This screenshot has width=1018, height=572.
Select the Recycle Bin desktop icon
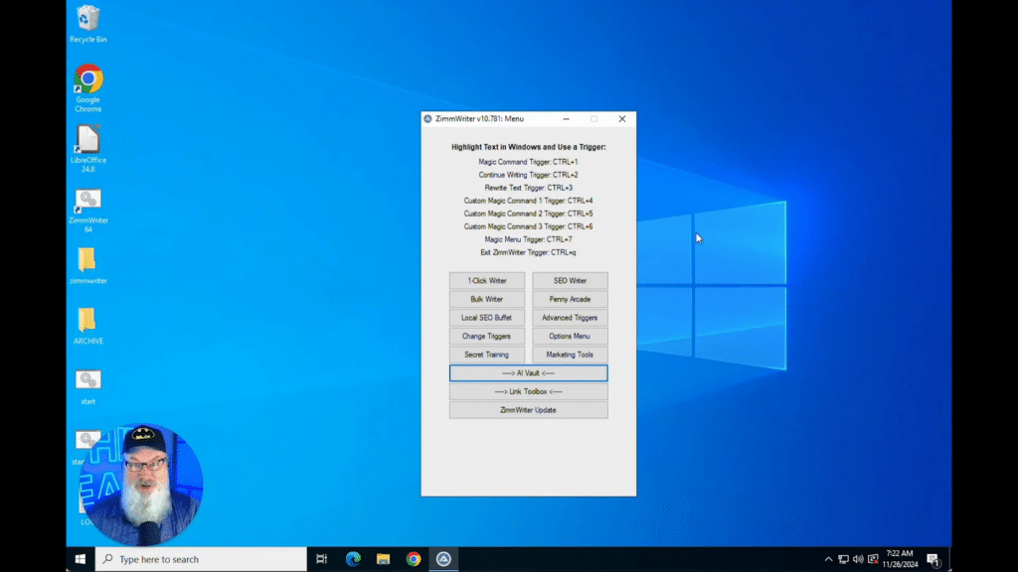pyautogui.click(x=88, y=24)
